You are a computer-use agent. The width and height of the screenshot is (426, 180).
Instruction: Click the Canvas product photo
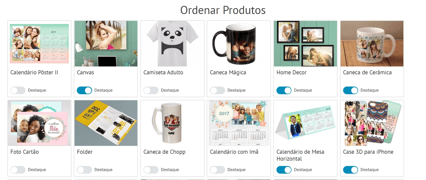click(106, 44)
